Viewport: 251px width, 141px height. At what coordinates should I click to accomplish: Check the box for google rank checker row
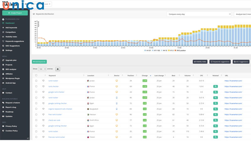[x=36, y=92]
